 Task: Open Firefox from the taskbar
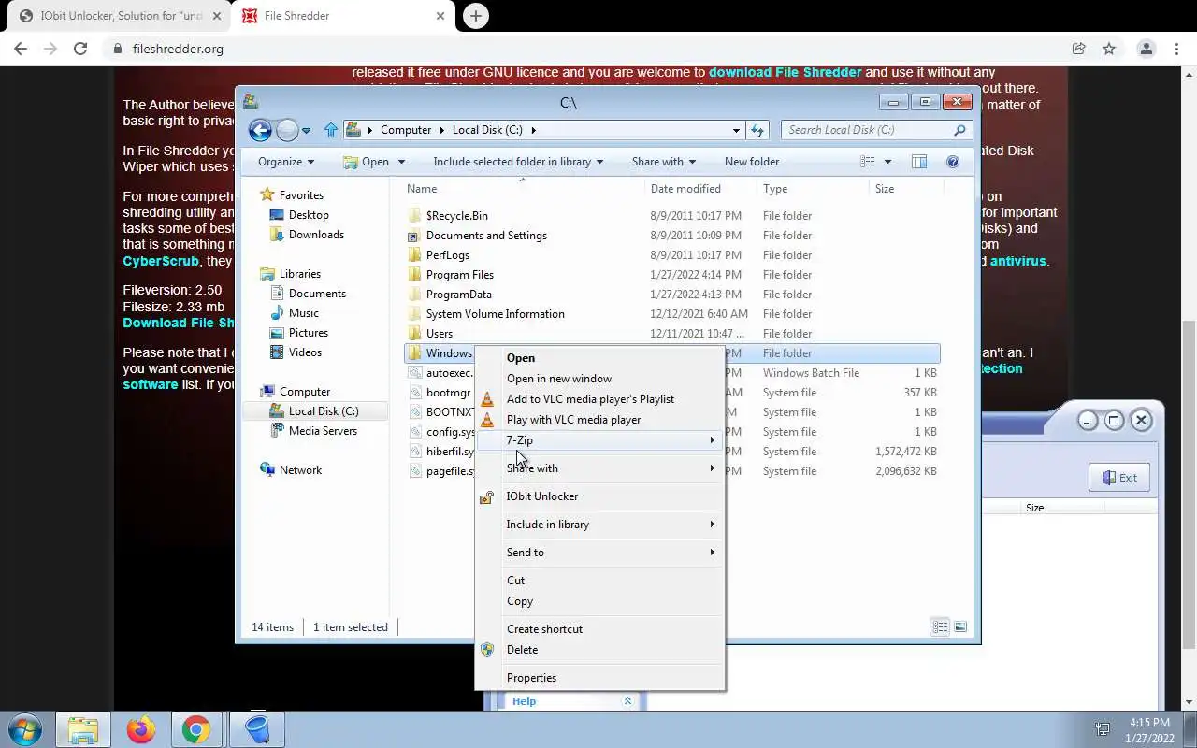coord(141,729)
